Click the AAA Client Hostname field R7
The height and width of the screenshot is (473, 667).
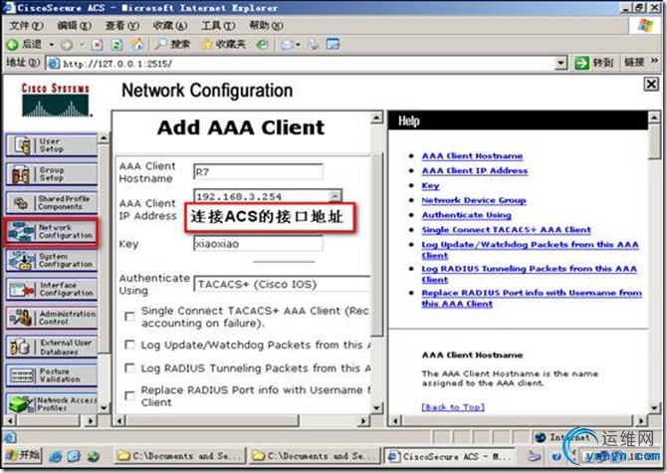258,172
